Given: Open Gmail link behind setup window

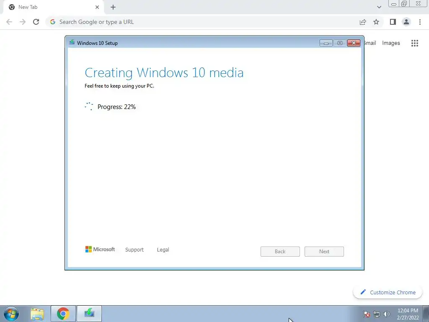Looking at the screenshot, I should [370, 43].
